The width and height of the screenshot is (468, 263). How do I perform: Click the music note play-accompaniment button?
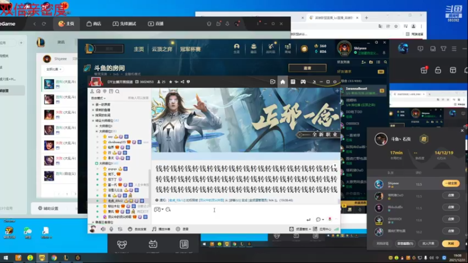click(161, 229)
